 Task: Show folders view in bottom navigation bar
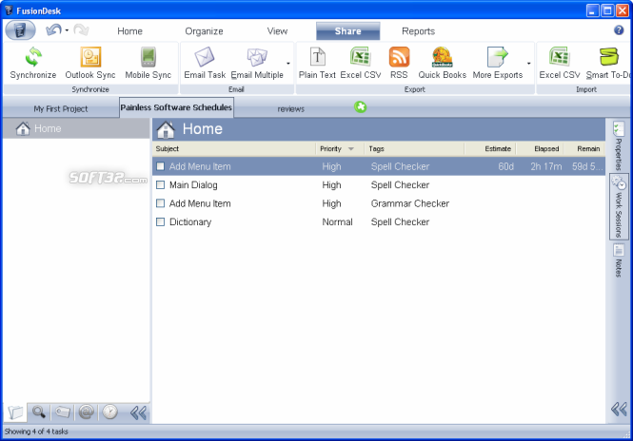pyautogui.click(x=15, y=412)
